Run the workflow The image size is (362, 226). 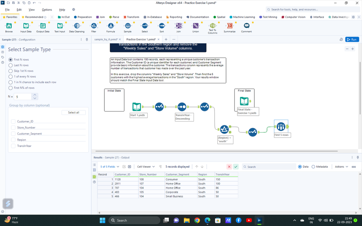click(x=352, y=39)
